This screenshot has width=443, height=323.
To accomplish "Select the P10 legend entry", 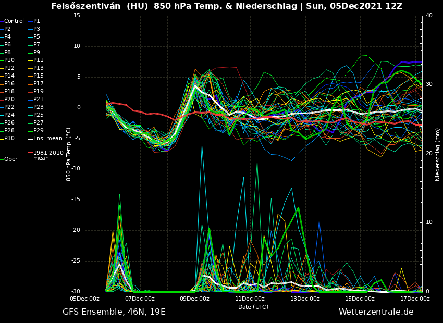I will pos(9,60).
